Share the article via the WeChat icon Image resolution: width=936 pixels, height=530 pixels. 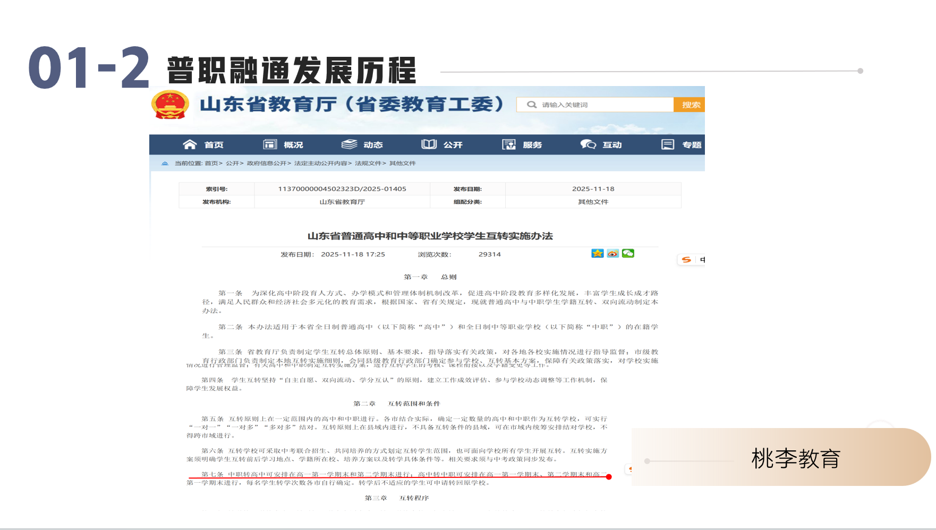pyautogui.click(x=628, y=253)
